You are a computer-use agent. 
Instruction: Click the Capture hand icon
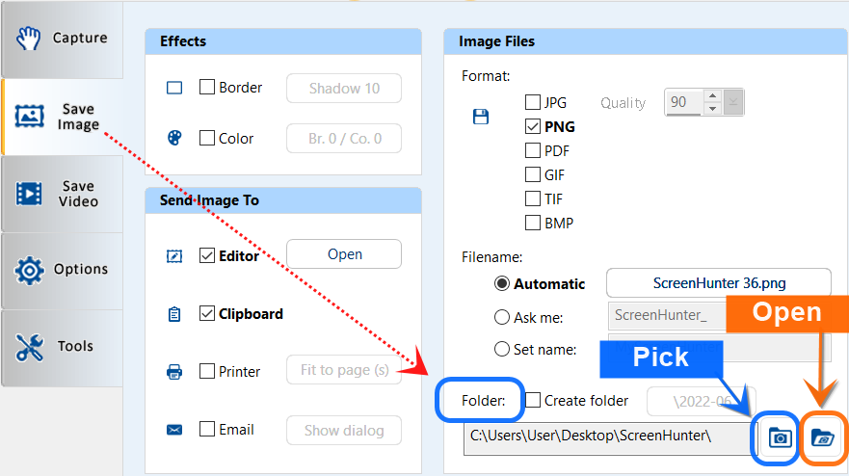[29, 39]
